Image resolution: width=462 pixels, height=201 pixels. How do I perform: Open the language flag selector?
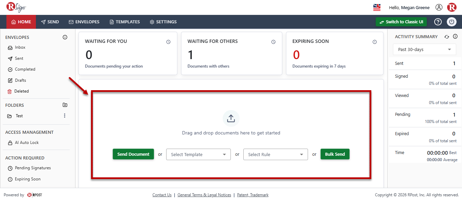pos(377,7)
